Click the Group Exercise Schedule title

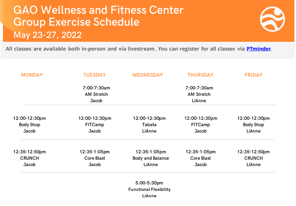pyautogui.click(x=76, y=22)
